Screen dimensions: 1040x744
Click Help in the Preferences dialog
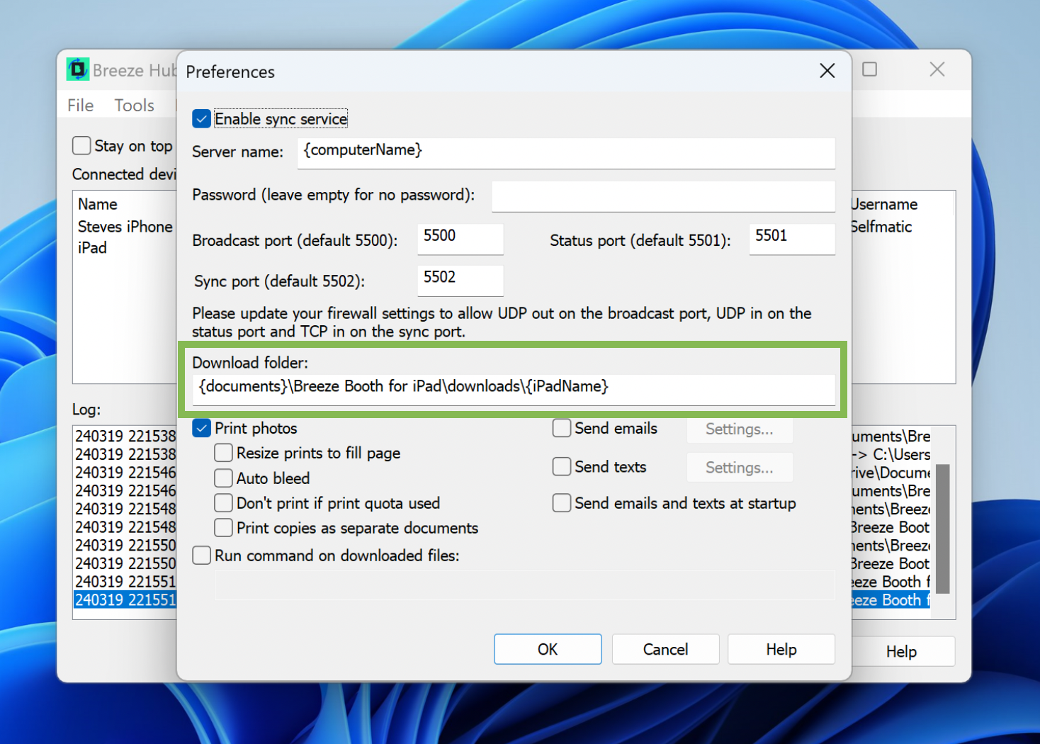tap(781, 649)
